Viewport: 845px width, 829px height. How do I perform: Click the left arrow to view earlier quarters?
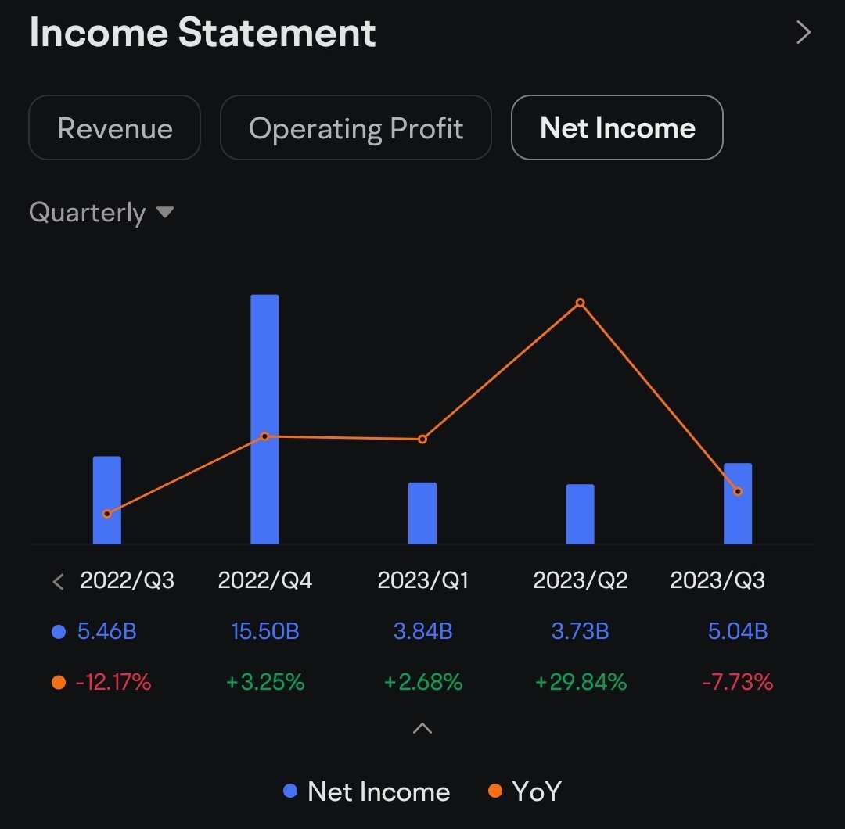click(57, 581)
